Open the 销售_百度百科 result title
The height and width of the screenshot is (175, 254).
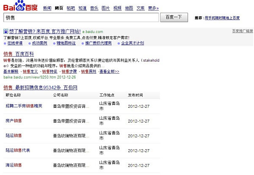pyautogui.click(x=19, y=54)
